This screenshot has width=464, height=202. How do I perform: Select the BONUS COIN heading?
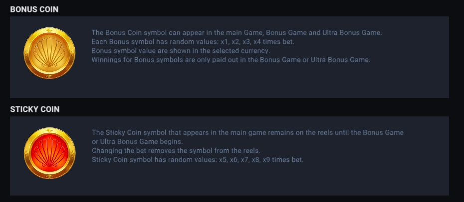point(34,9)
